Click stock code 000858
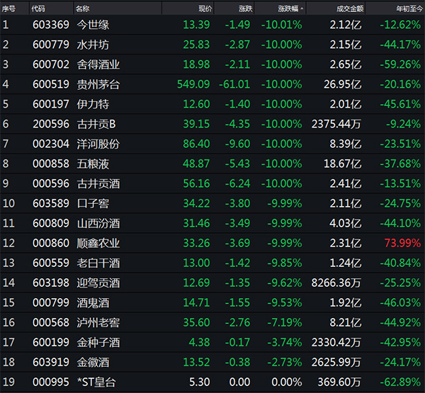The width and height of the screenshot is (425, 393). click(x=51, y=164)
